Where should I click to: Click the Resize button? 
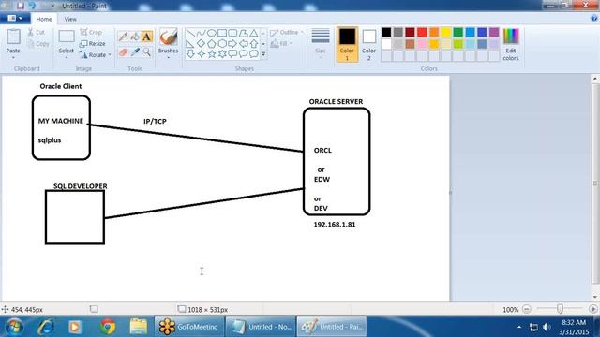[92, 44]
